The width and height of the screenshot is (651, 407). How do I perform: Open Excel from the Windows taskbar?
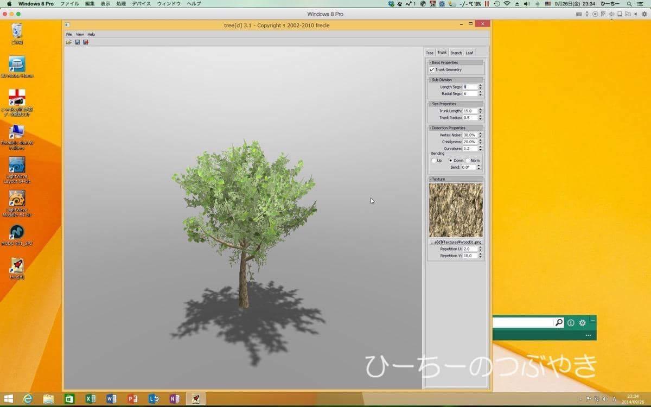90,399
